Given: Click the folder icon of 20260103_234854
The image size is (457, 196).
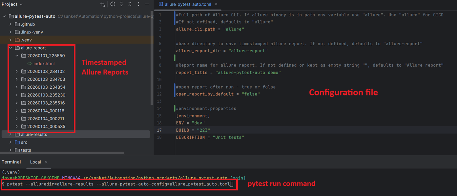Looking at the screenshot, I should pyautogui.click(x=24, y=87).
